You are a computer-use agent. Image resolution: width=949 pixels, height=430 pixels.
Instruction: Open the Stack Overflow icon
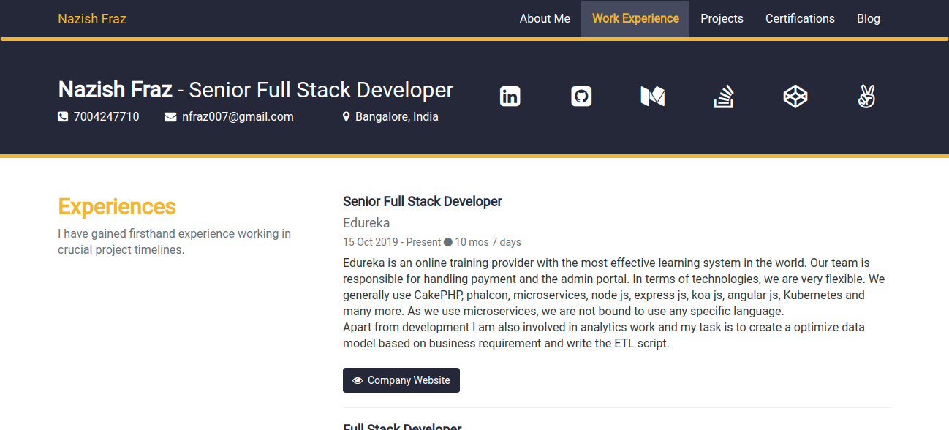coord(724,97)
